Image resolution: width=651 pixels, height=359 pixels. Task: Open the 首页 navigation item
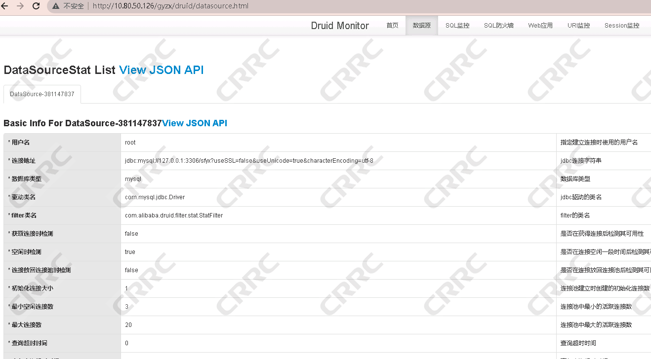point(392,26)
